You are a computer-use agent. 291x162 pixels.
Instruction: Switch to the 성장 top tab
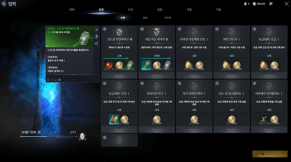[101, 10]
